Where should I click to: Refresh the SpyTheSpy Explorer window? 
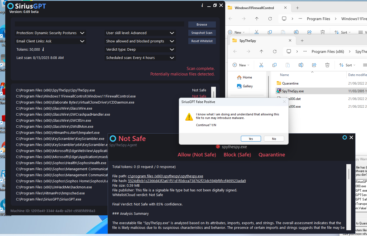click(275, 51)
